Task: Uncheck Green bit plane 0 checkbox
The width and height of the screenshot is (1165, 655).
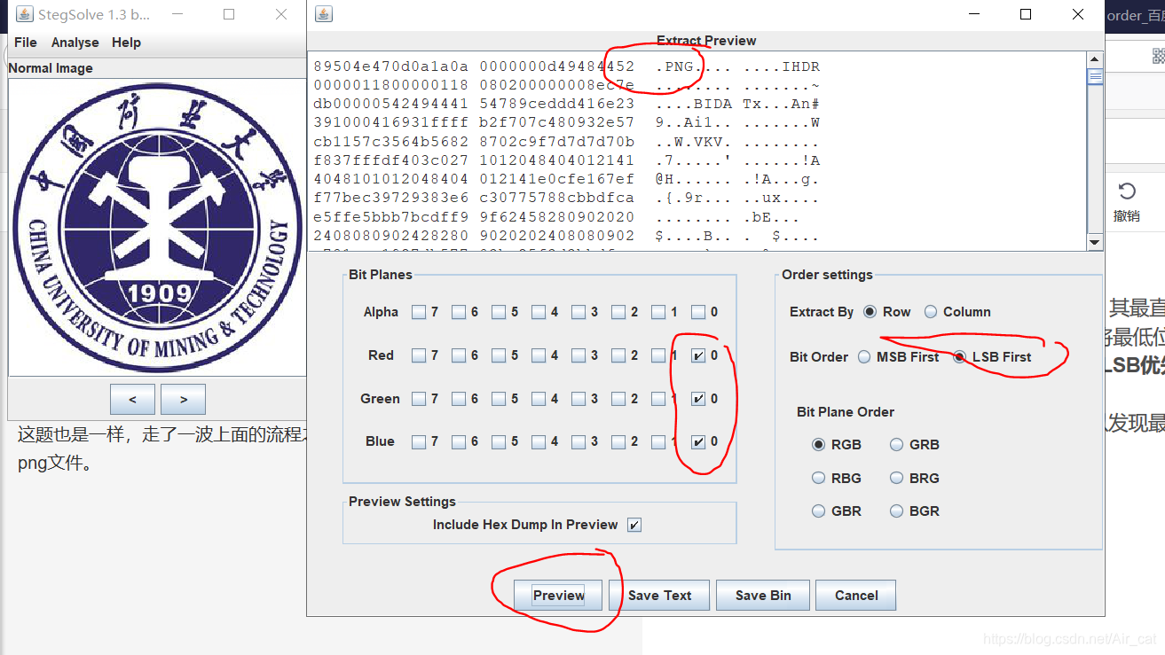Action: coord(698,399)
